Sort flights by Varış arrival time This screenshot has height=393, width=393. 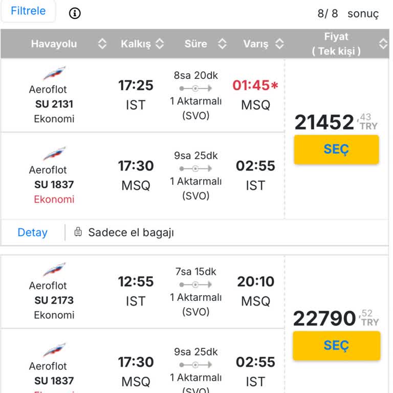[279, 44]
